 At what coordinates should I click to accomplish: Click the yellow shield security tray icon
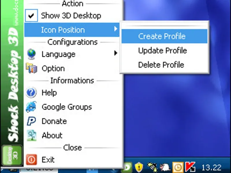point(139,167)
